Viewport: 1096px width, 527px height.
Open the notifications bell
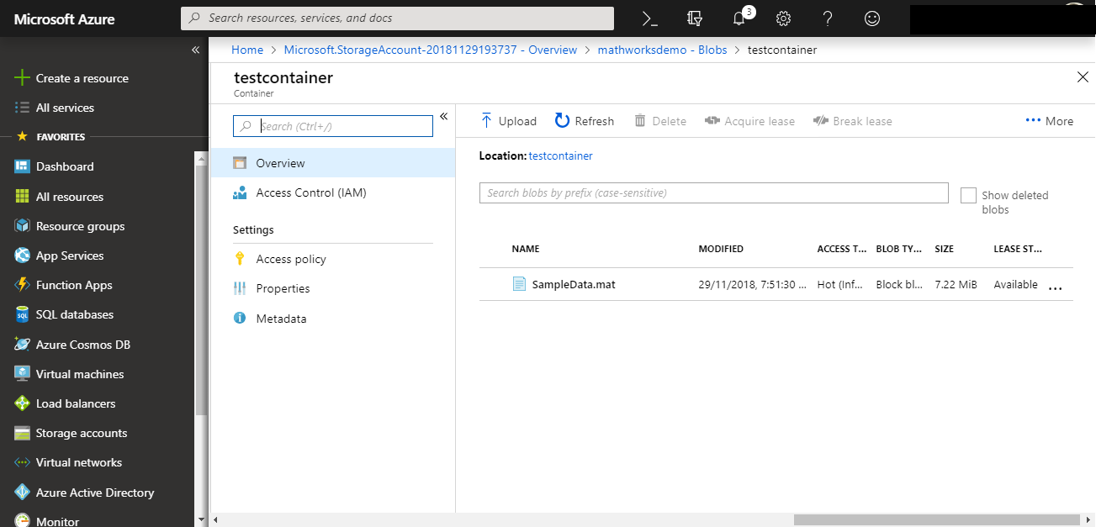tap(739, 18)
